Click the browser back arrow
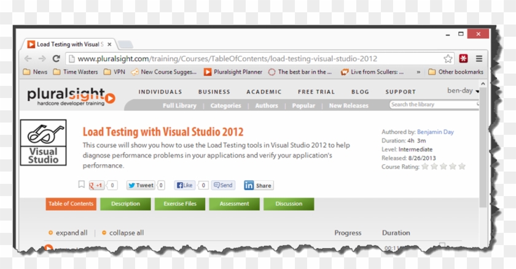 pyautogui.click(x=28, y=58)
